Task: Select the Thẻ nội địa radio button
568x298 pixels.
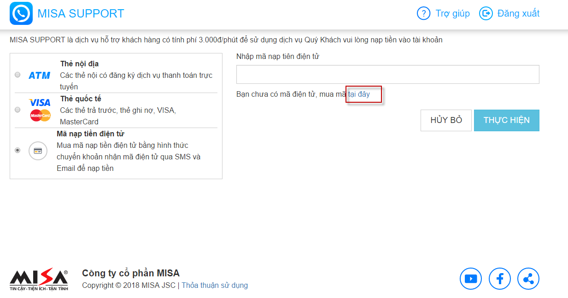Action: click(18, 75)
